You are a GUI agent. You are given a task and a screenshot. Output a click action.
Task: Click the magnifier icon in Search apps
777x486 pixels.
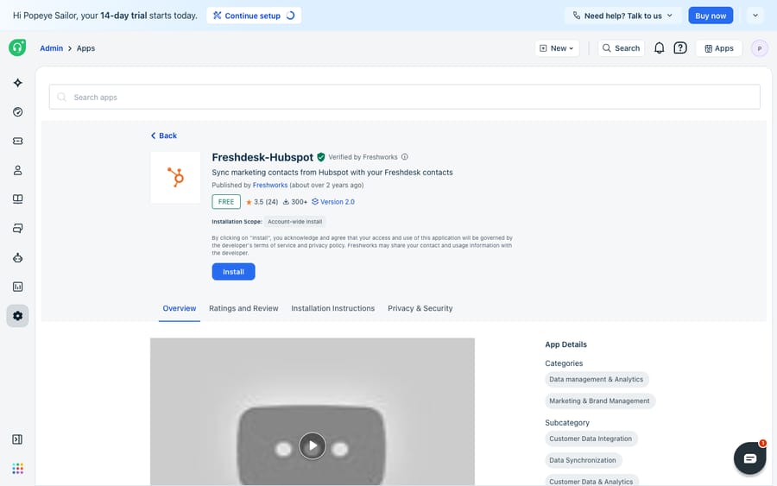[61, 97]
